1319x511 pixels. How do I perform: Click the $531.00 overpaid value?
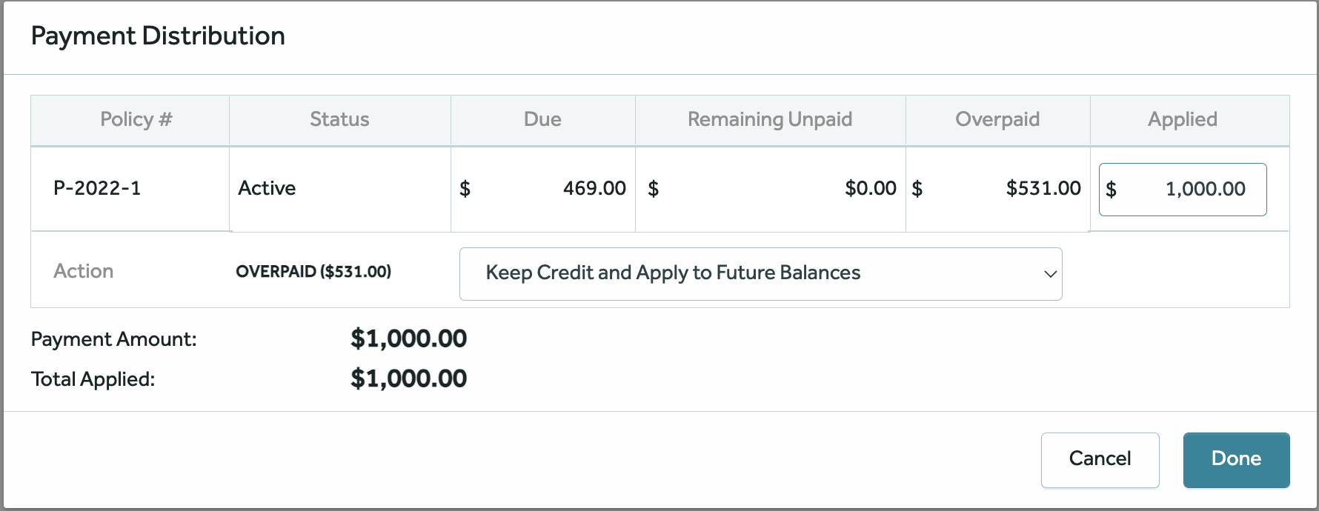coord(1043,188)
